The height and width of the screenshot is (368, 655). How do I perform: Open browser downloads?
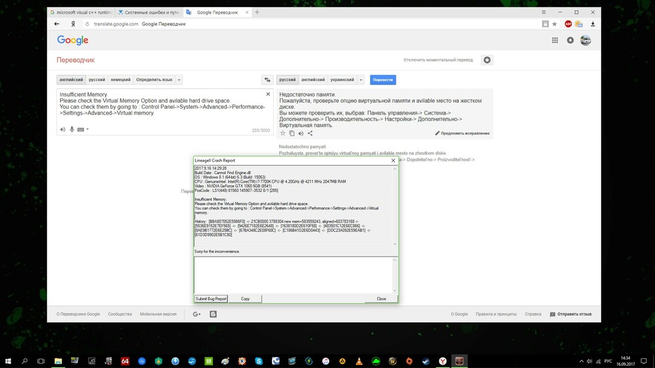[x=592, y=24]
